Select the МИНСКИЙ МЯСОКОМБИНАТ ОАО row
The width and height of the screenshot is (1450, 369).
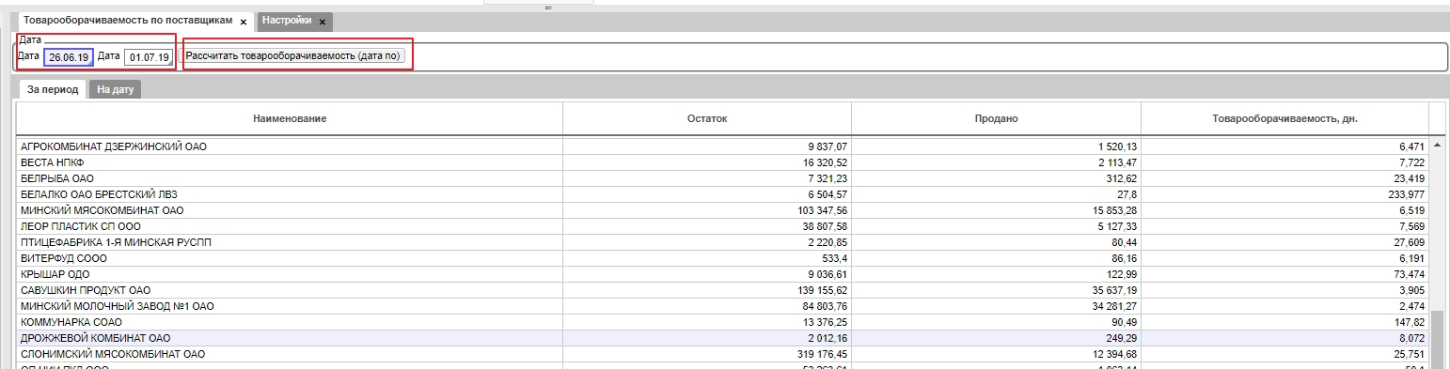pos(722,210)
